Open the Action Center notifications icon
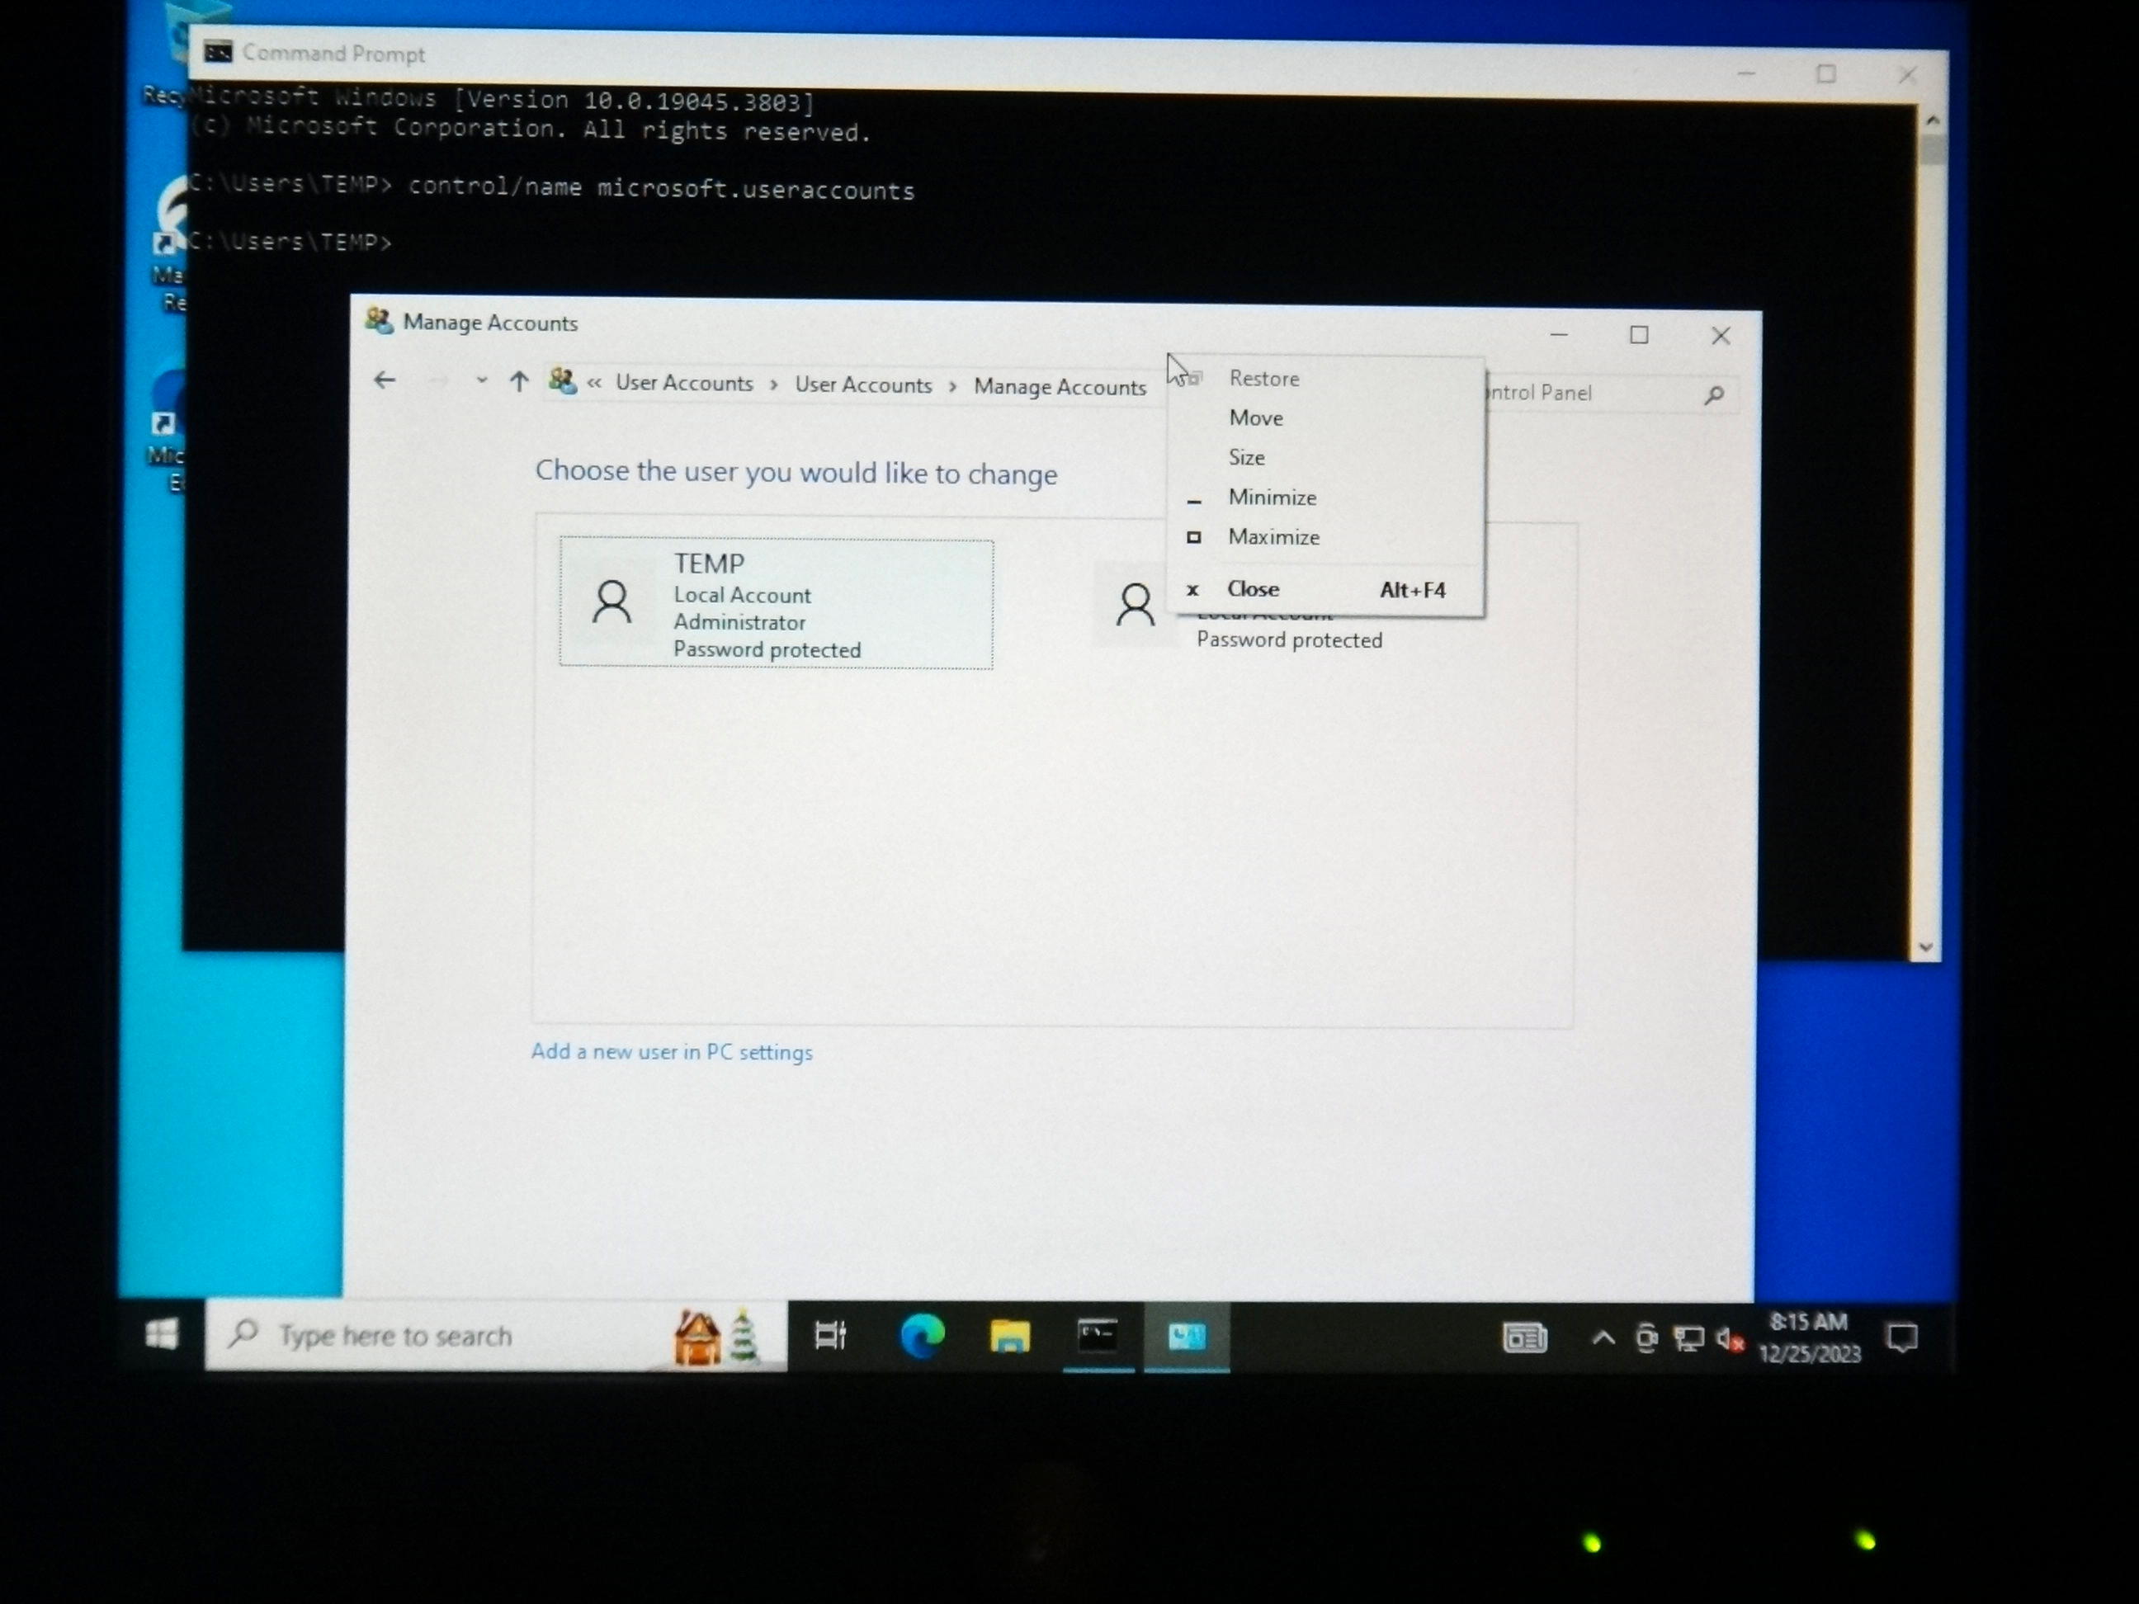 pyautogui.click(x=1902, y=1339)
